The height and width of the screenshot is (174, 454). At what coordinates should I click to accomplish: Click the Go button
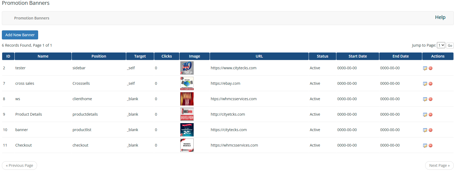point(450,46)
